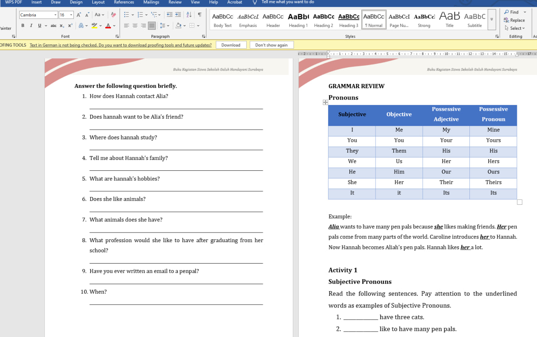Shrink font size with the decrease font icon
The width and height of the screenshot is (537, 337).
point(87,15)
